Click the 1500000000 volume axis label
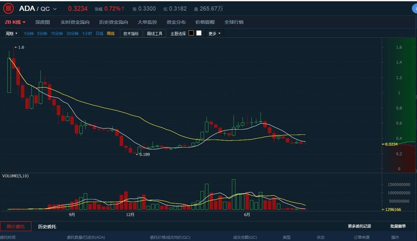Image resolution: width=417 pixels, height=241 pixels. click(399, 185)
